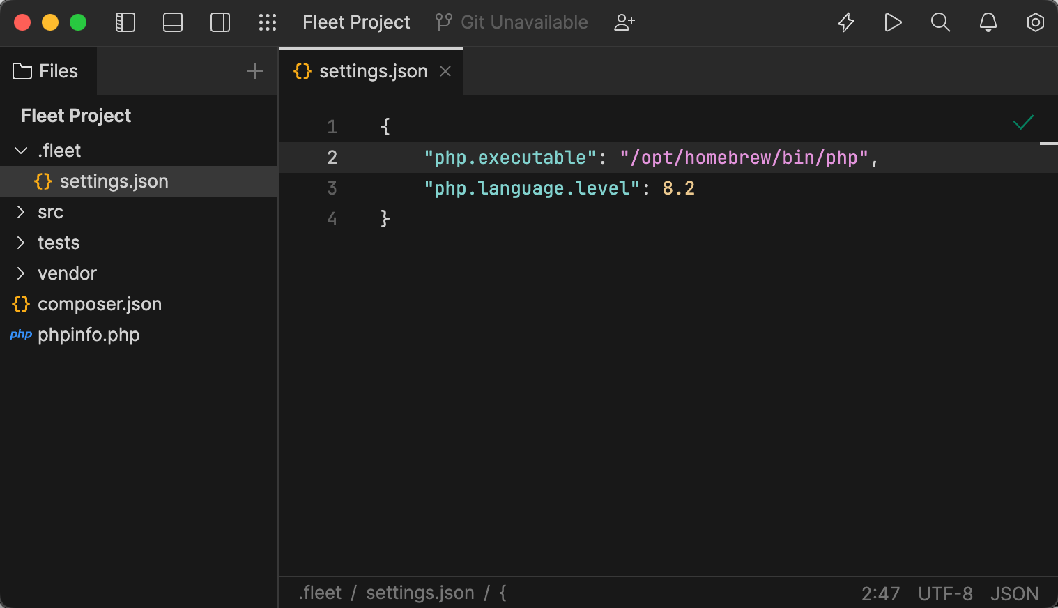
Task: Open the tools grid menu
Action: [x=268, y=22]
